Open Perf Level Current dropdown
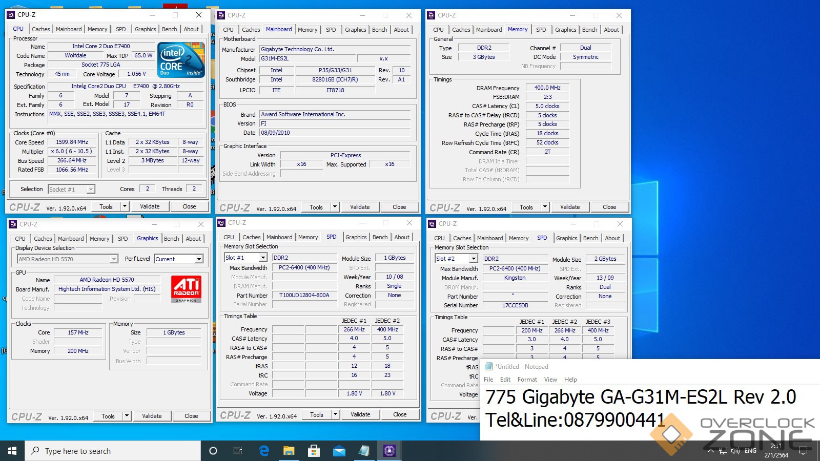The width and height of the screenshot is (820, 461). tap(199, 259)
